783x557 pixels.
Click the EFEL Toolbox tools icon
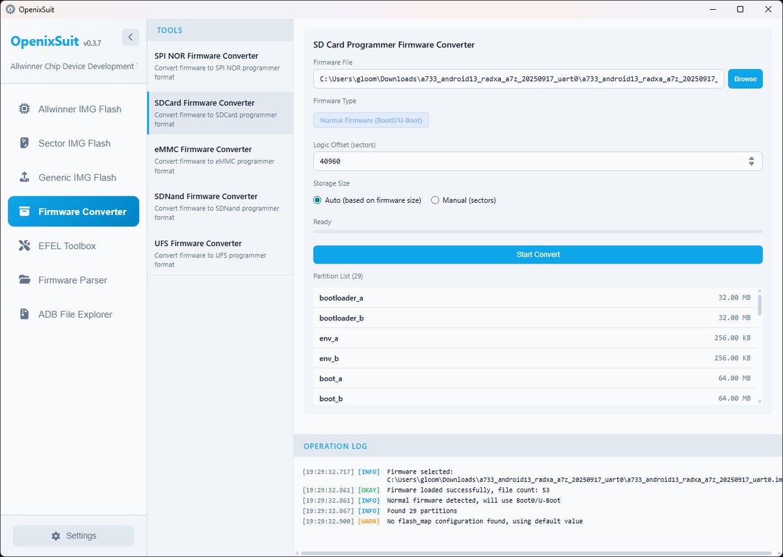24,246
